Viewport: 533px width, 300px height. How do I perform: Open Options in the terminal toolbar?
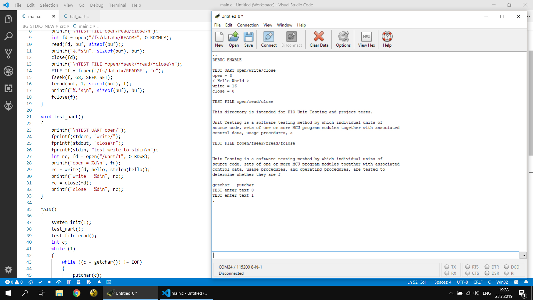click(343, 39)
